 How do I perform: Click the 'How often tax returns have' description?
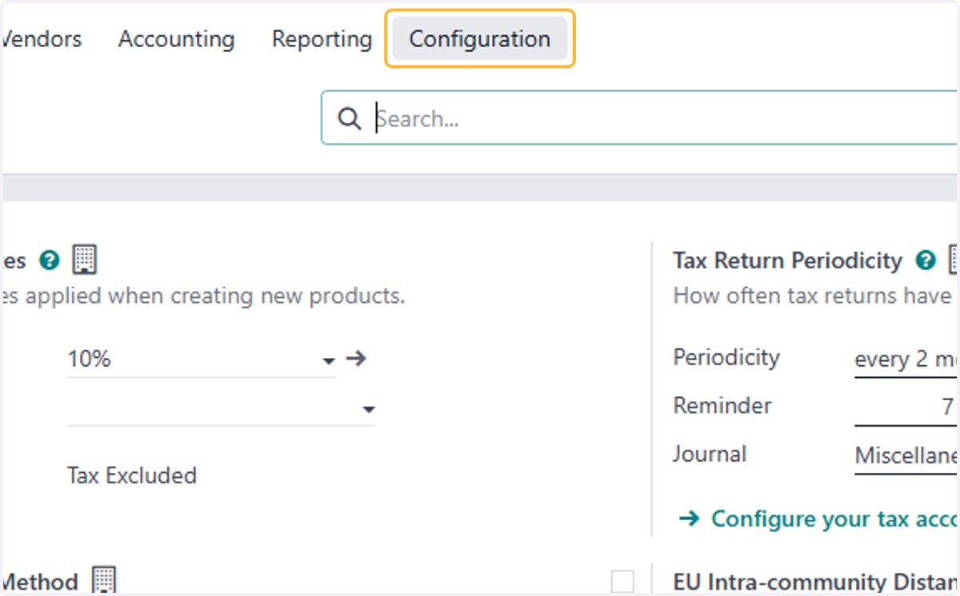coord(812,296)
